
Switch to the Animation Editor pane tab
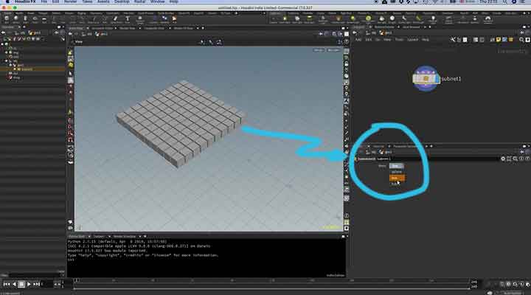[103, 28]
